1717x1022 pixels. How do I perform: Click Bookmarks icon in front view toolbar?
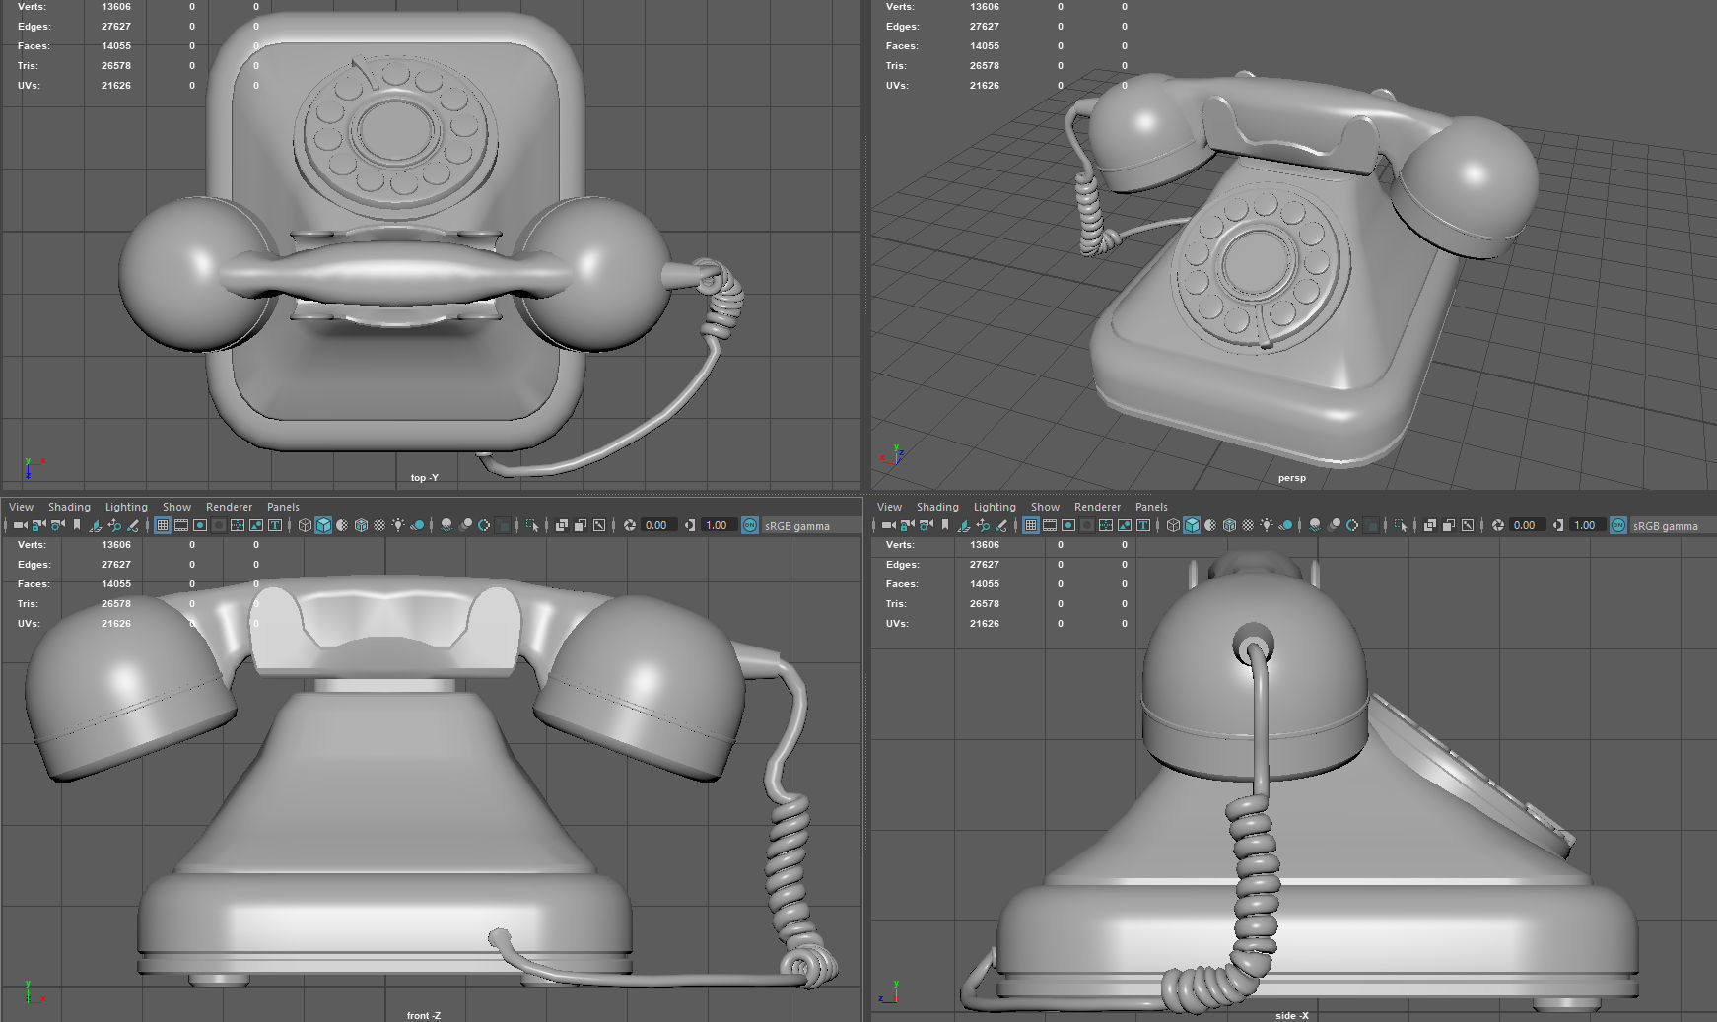tap(77, 525)
